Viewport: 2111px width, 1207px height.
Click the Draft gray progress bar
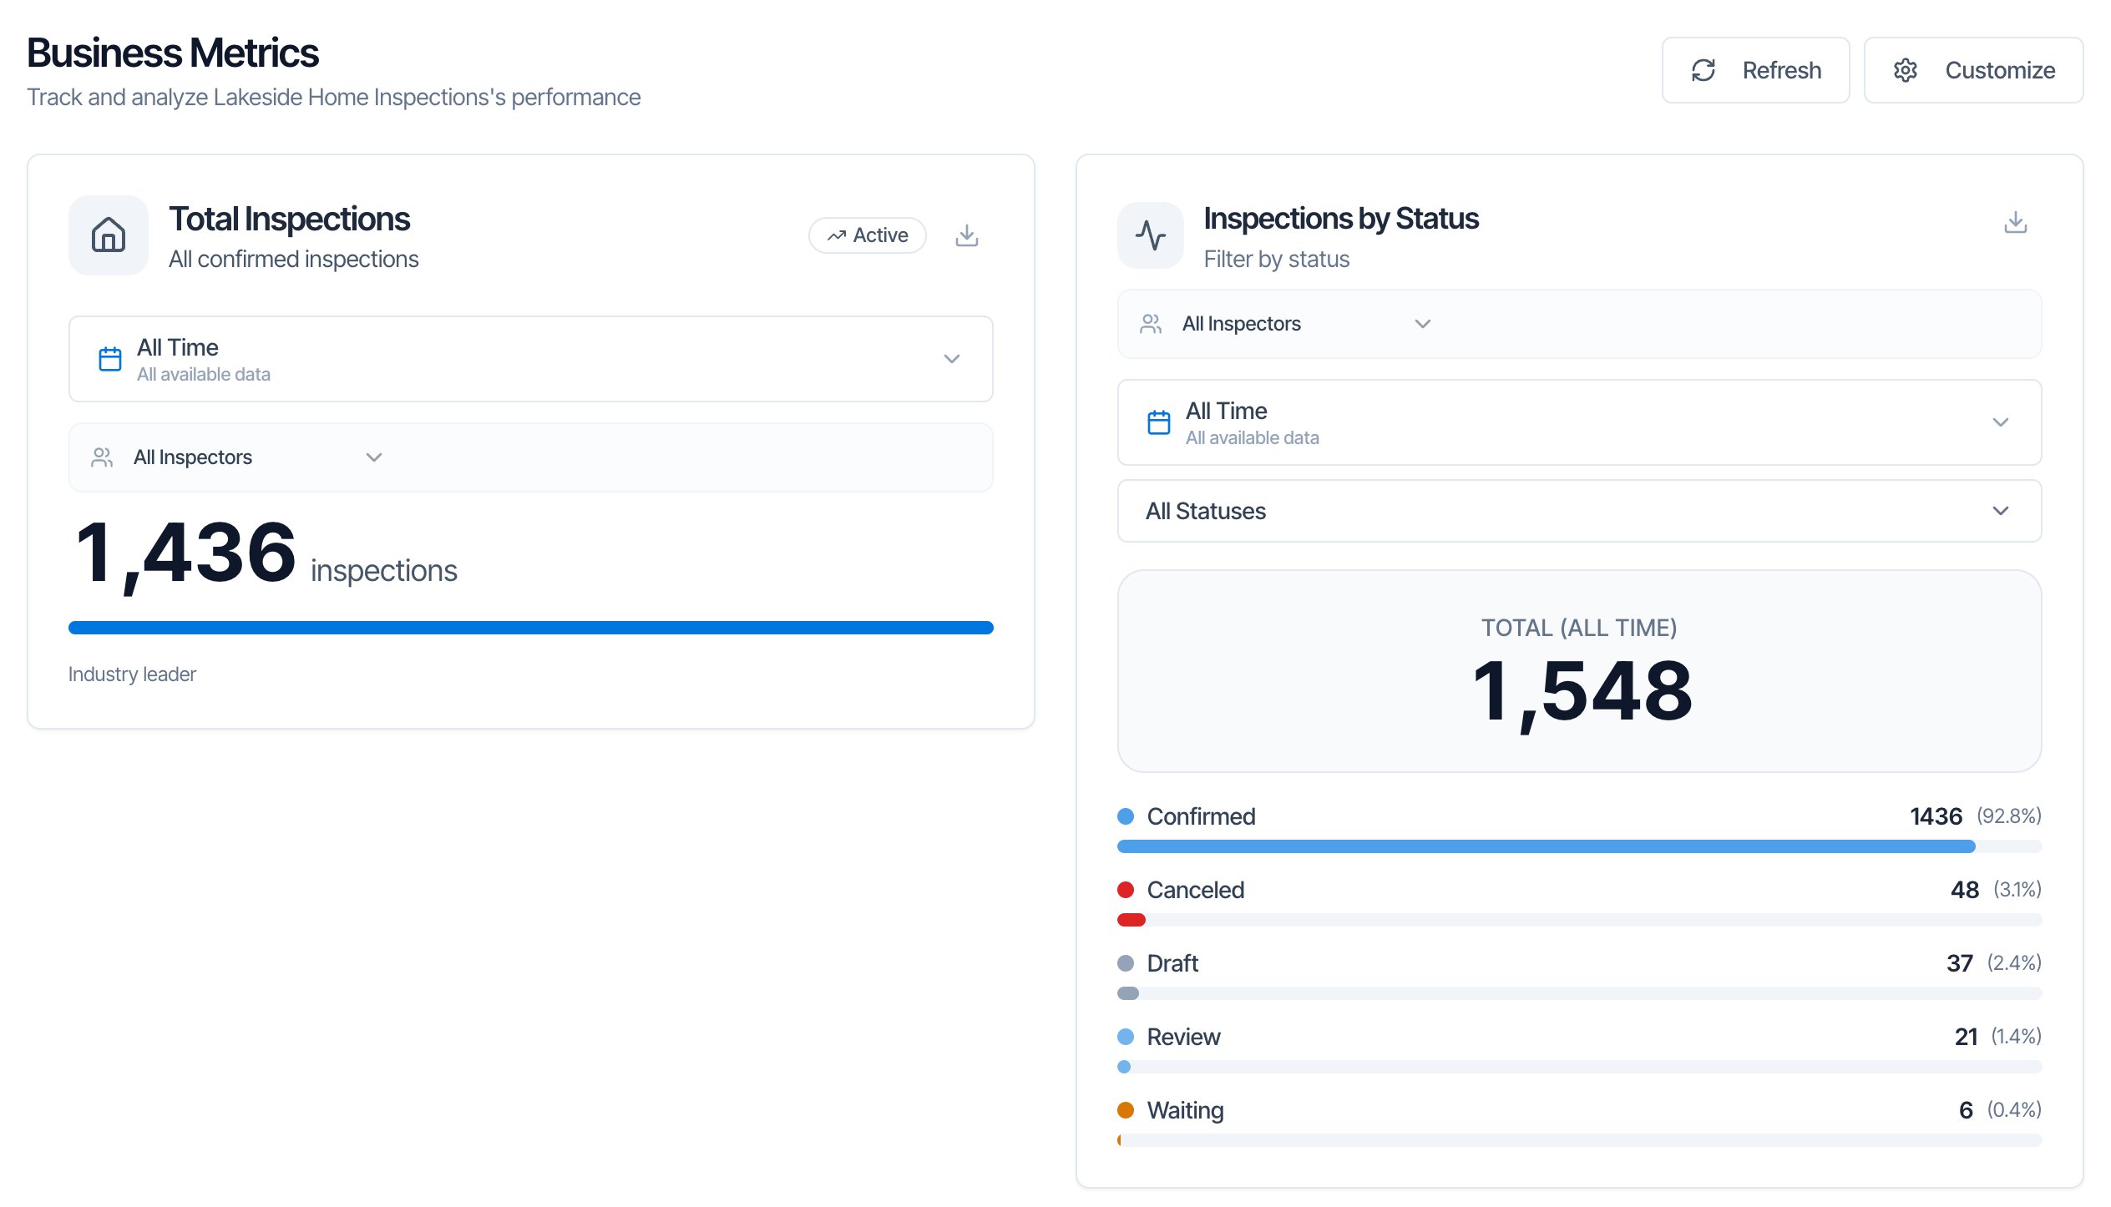pos(1128,993)
